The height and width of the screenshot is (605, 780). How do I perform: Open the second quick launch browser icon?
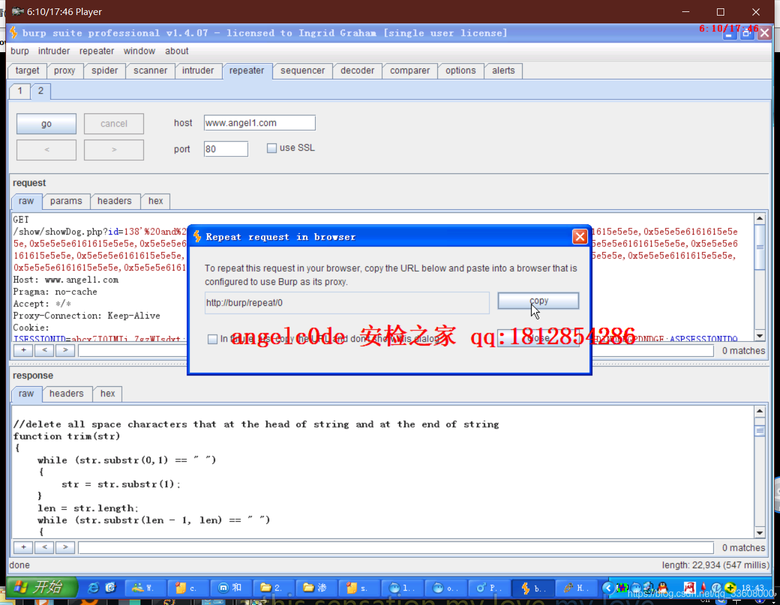(110, 588)
